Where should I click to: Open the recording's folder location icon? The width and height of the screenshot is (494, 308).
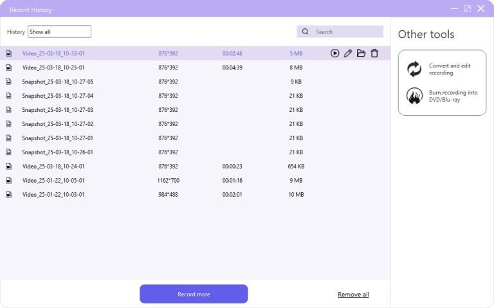361,53
